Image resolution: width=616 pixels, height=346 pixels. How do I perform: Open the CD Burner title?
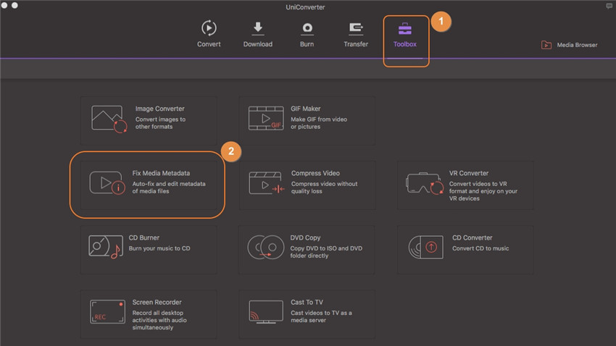pyautogui.click(x=144, y=237)
